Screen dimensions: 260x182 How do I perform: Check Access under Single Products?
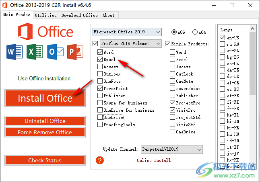coord(172,67)
